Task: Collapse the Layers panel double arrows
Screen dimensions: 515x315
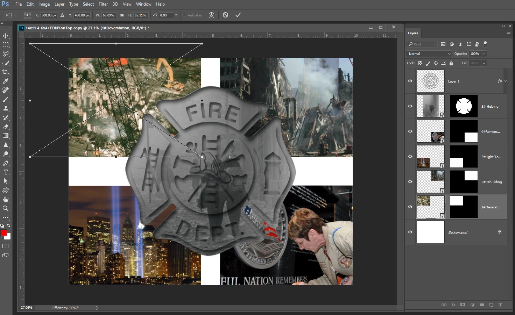Action: click(503, 26)
